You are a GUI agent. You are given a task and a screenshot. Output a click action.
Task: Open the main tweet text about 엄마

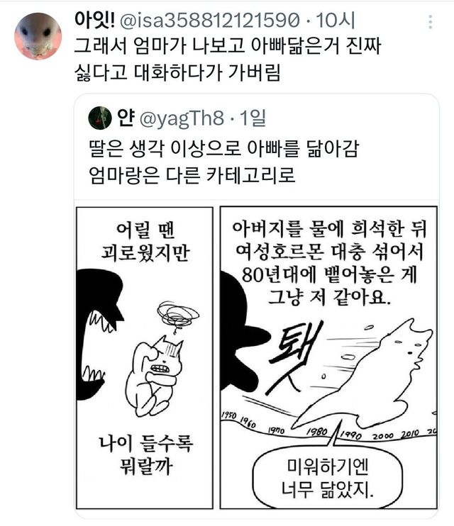(x=227, y=59)
